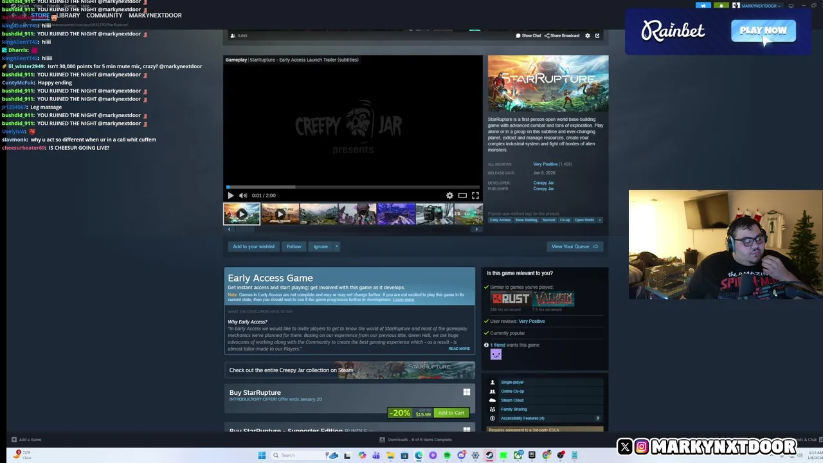Click the Rust game banner
The image size is (823, 463).
tap(511, 298)
